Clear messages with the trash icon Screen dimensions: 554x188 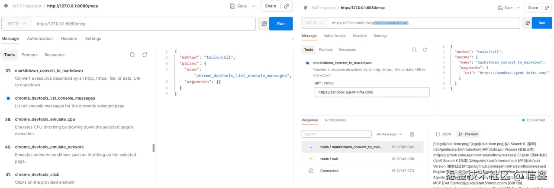[412, 134]
